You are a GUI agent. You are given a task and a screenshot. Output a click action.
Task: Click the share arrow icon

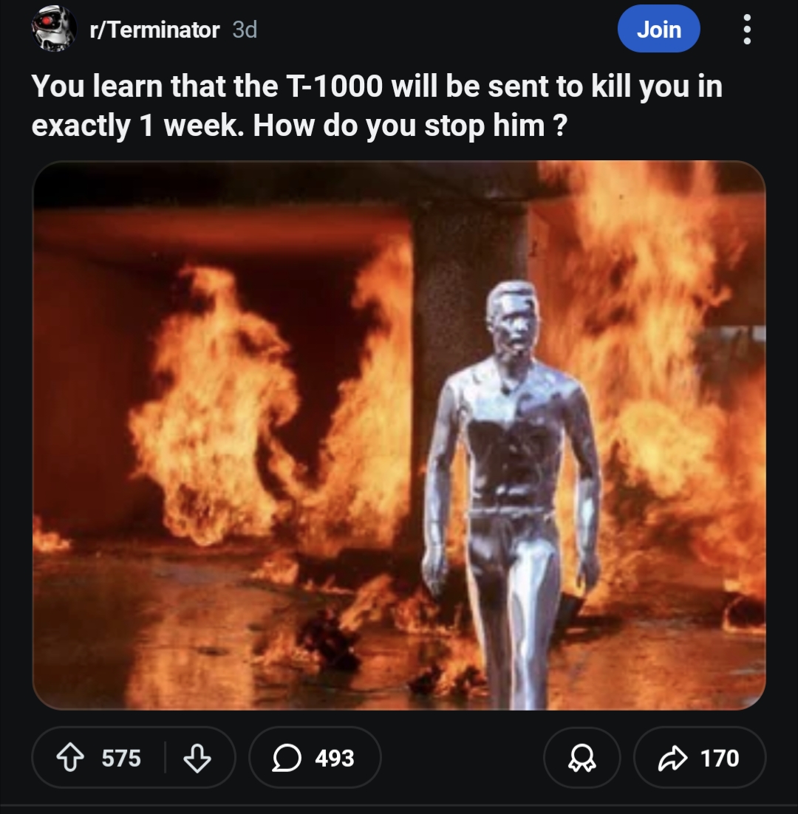(x=672, y=758)
